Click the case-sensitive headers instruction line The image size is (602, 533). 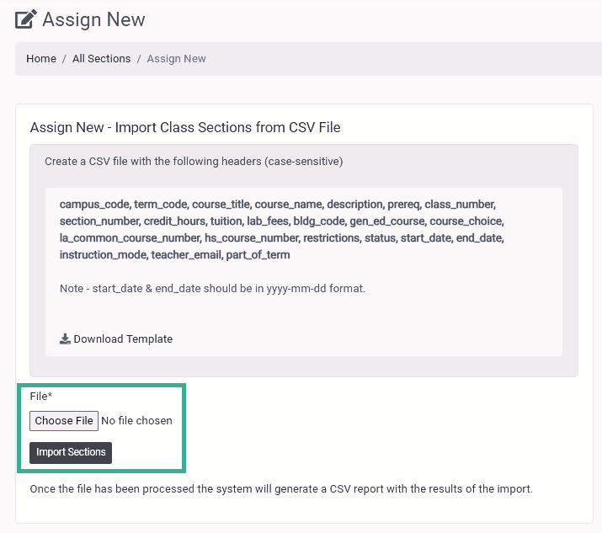pyautogui.click(x=194, y=162)
